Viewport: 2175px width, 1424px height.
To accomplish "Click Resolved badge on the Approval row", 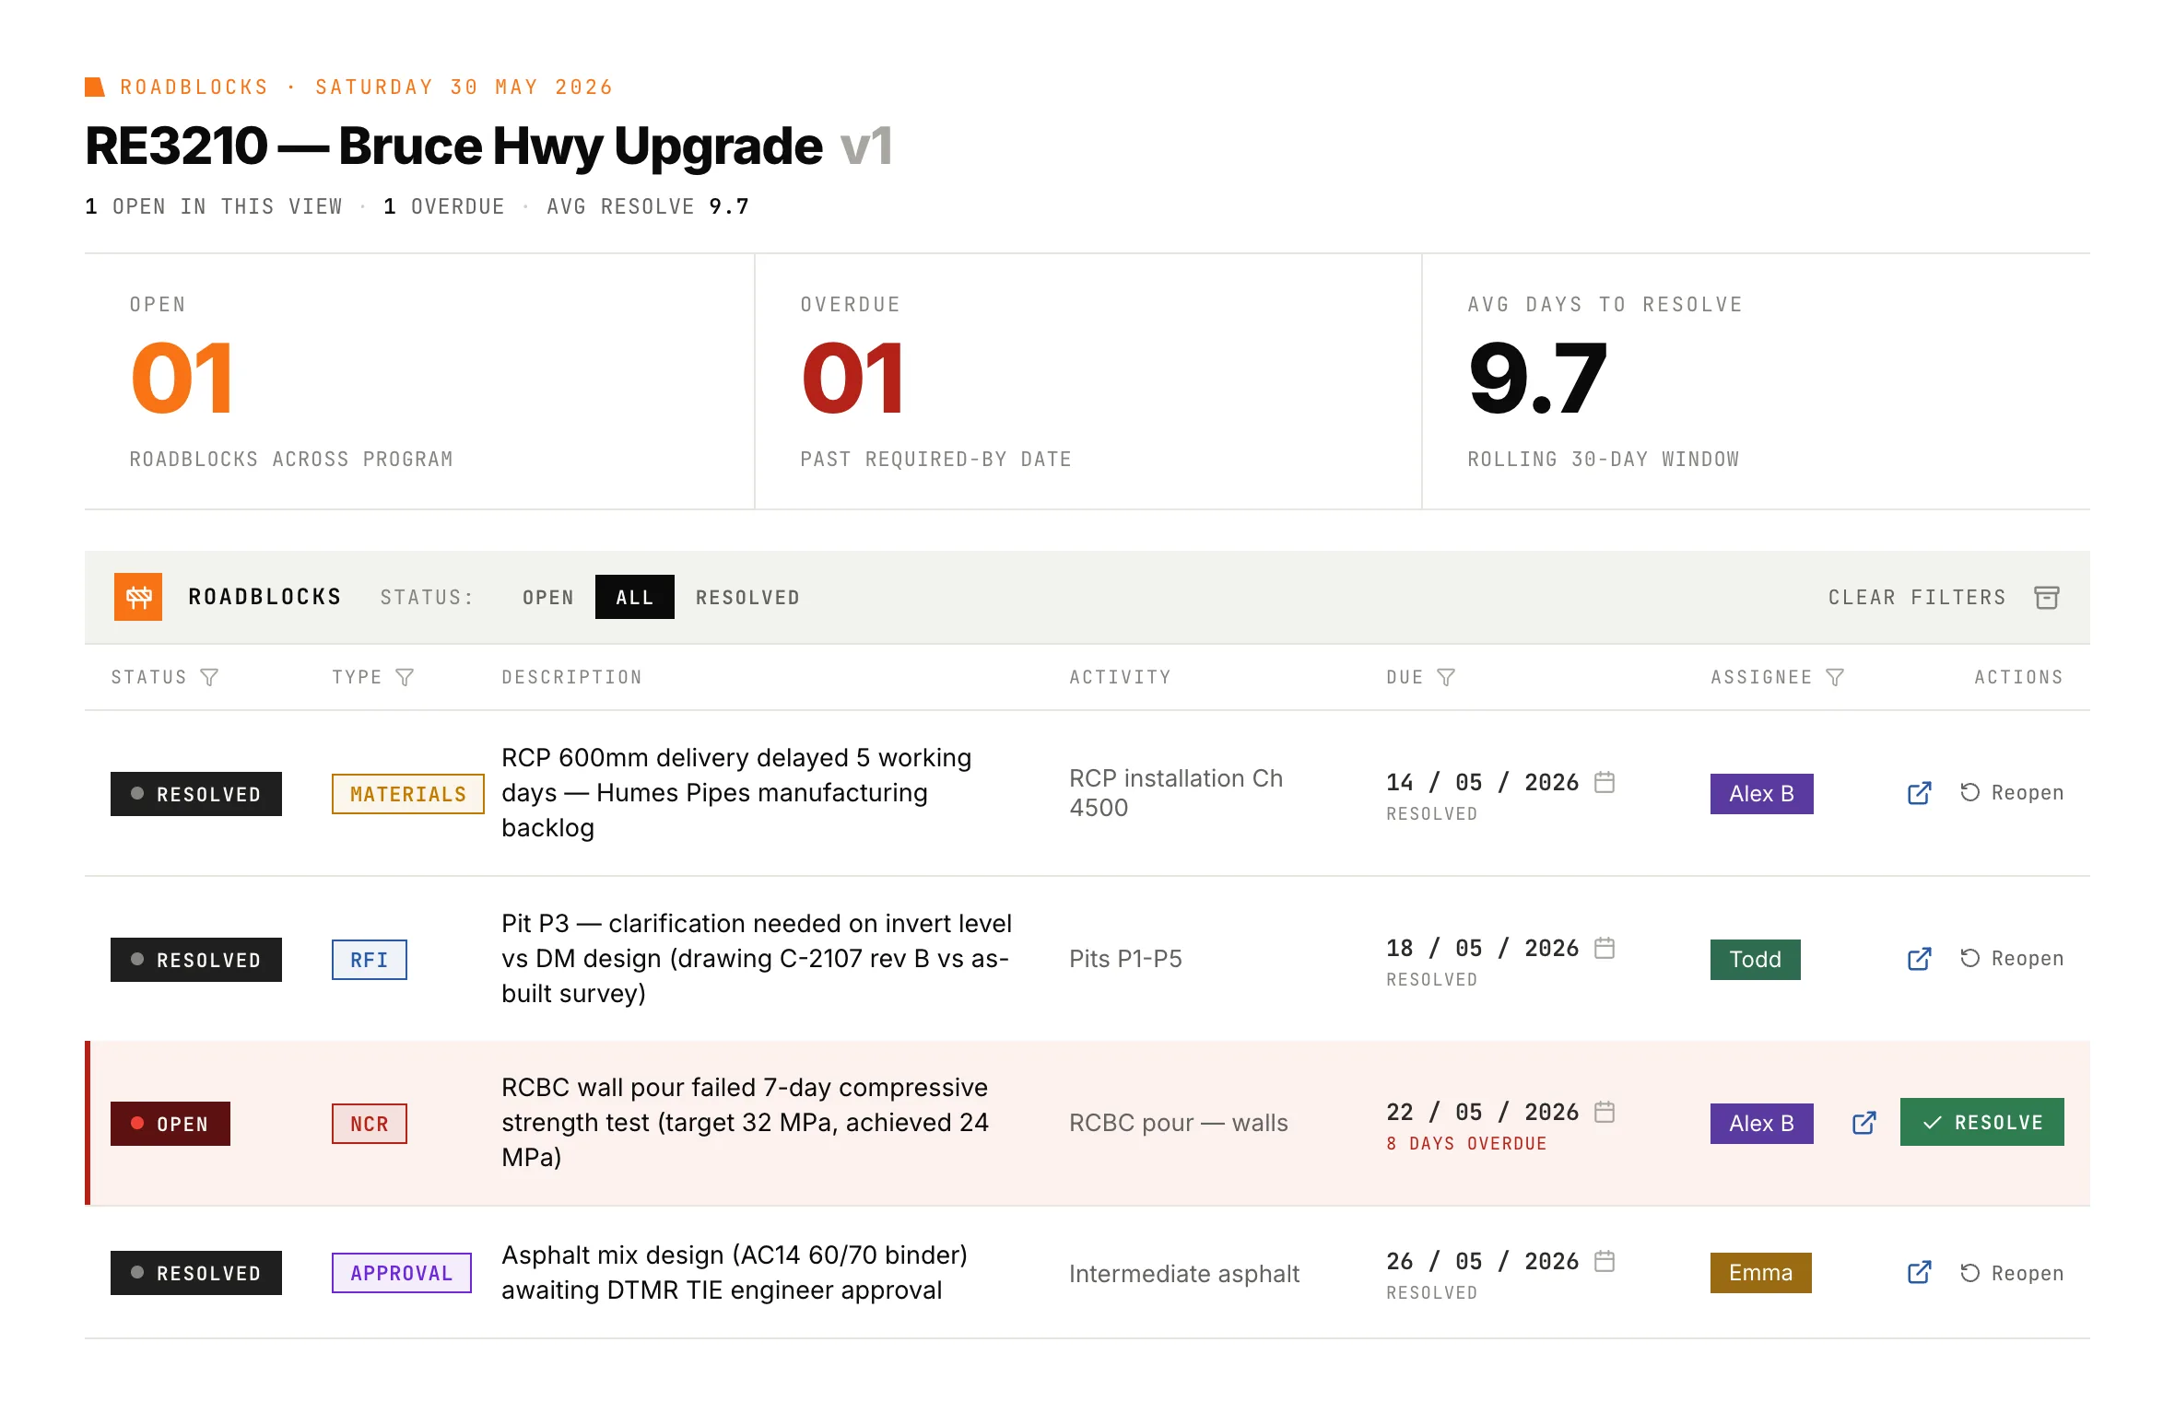I will pyautogui.click(x=196, y=1273).
